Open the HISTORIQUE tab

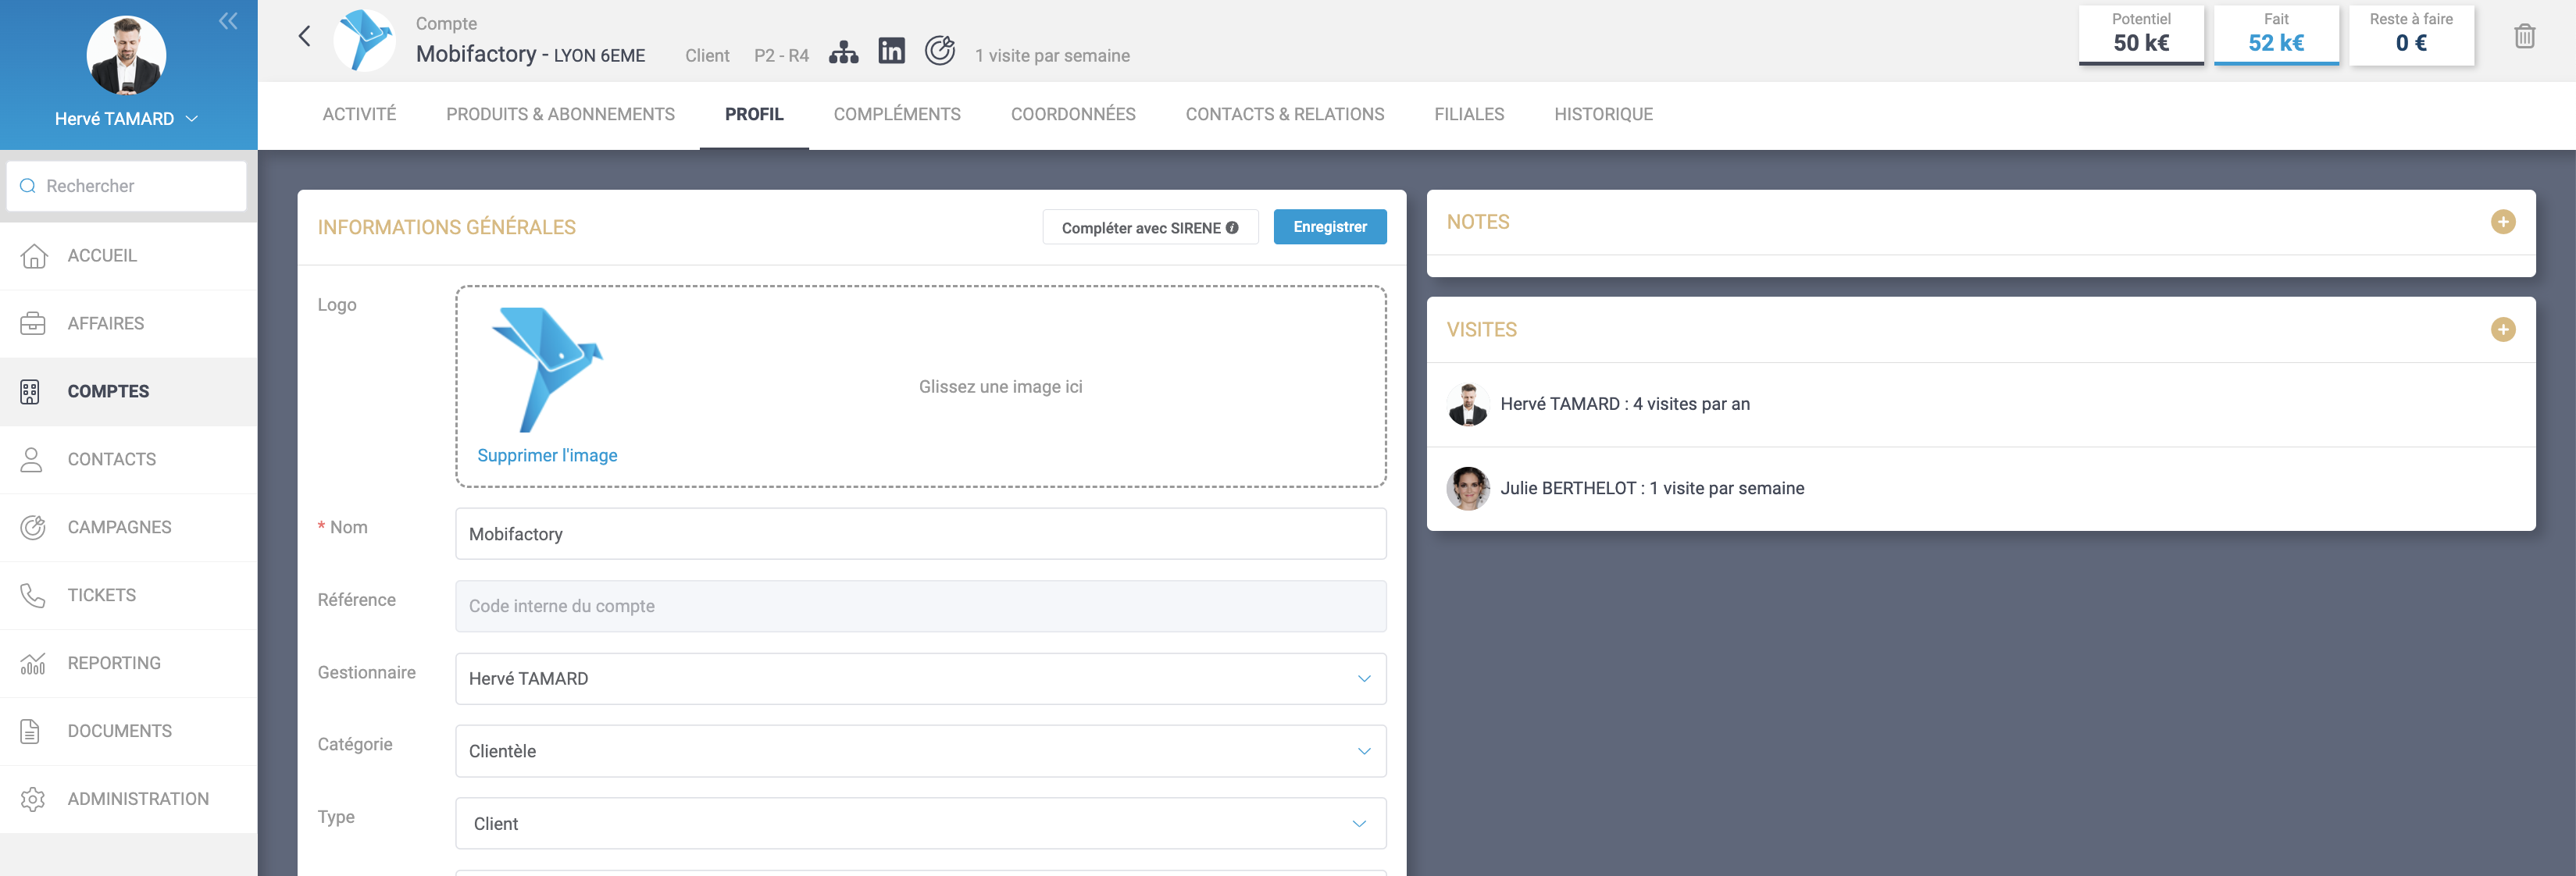(x=1603, y=114)
